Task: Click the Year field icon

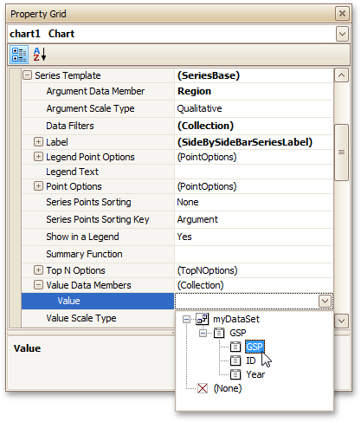Action: 235,374
